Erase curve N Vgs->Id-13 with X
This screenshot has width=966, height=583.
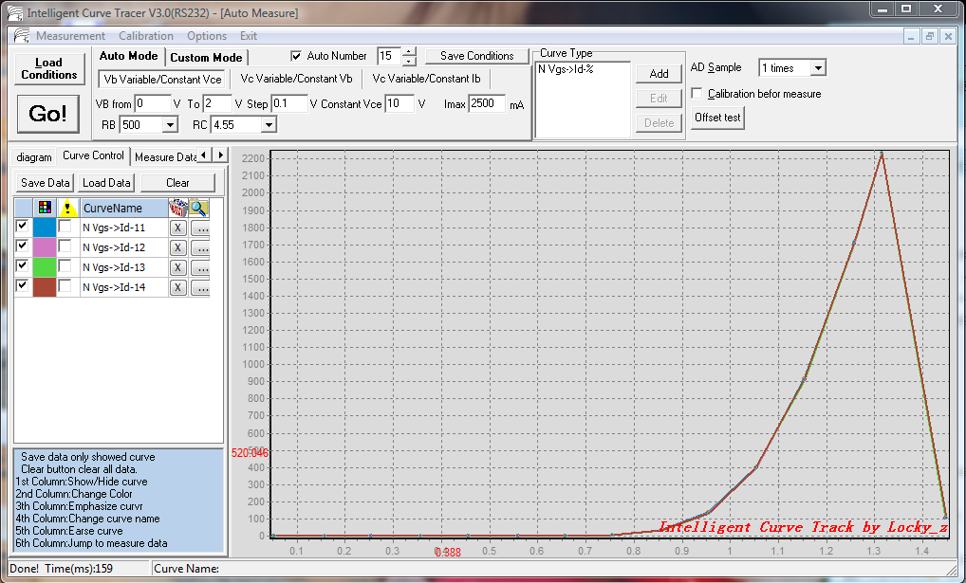point(177,267)
